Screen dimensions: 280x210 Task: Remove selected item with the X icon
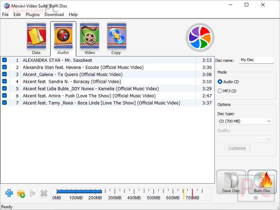point(44,193)
